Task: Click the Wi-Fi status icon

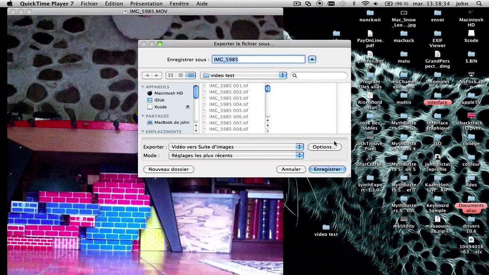Action: [366, 4]
